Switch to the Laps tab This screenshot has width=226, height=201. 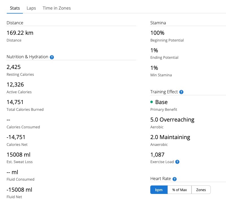31,8
